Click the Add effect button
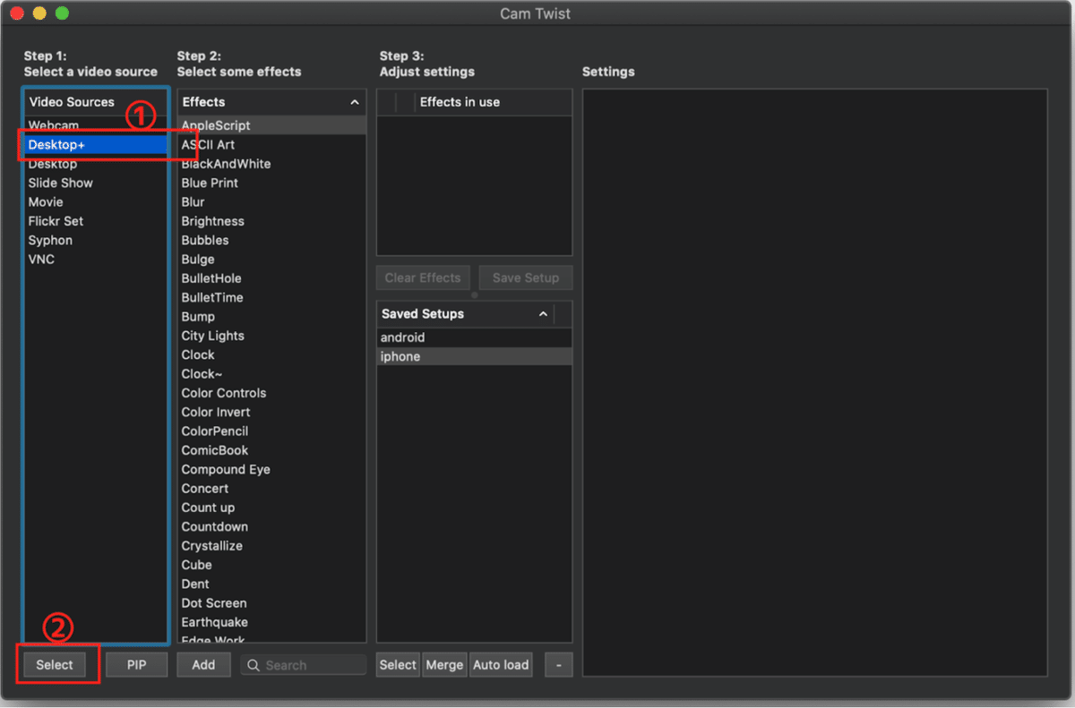 coord(203,665)
